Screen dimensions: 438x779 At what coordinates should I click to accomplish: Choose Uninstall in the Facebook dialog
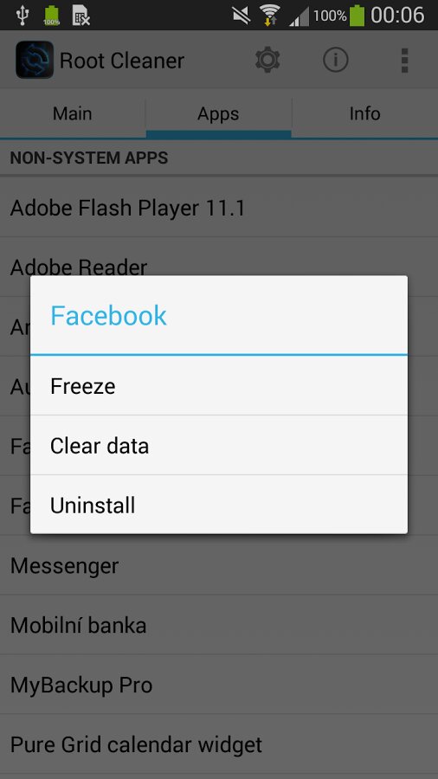(219, 505)
